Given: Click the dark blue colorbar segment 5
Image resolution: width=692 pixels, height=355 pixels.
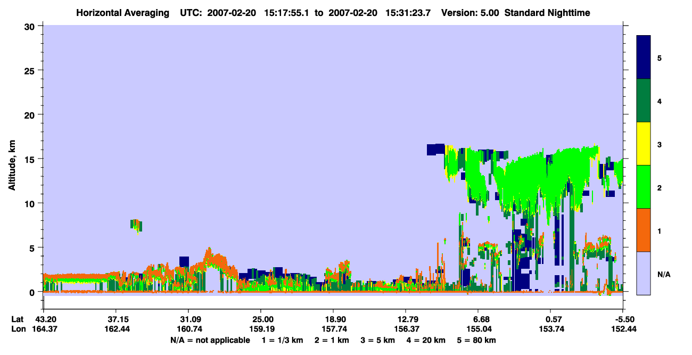Looking at the screenshot, I should [x=644, y=57].
